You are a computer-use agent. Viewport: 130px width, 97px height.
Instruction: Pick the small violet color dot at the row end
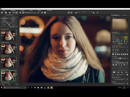[127, 47]
